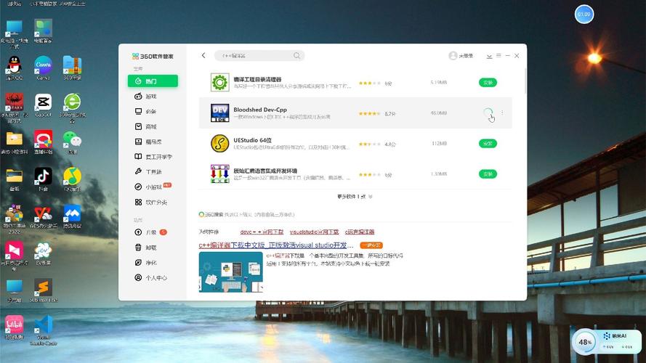Open the CapCut desktop icon
This screenshot has width=646, height=363.
(44, 105)
